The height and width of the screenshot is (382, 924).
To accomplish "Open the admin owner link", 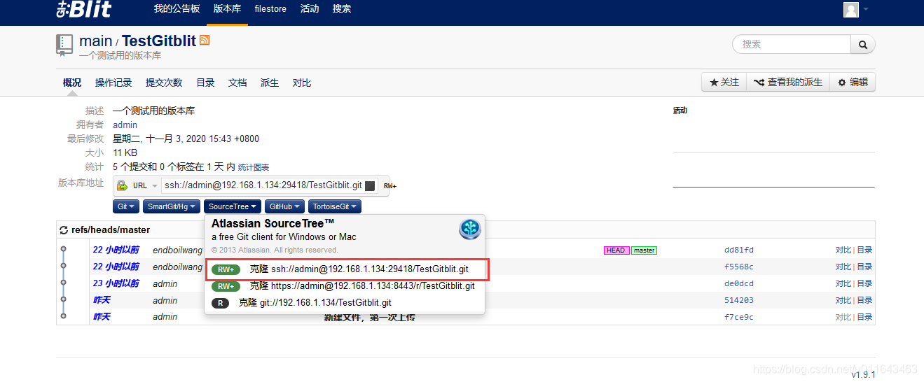I will click(x=125, y=125).
